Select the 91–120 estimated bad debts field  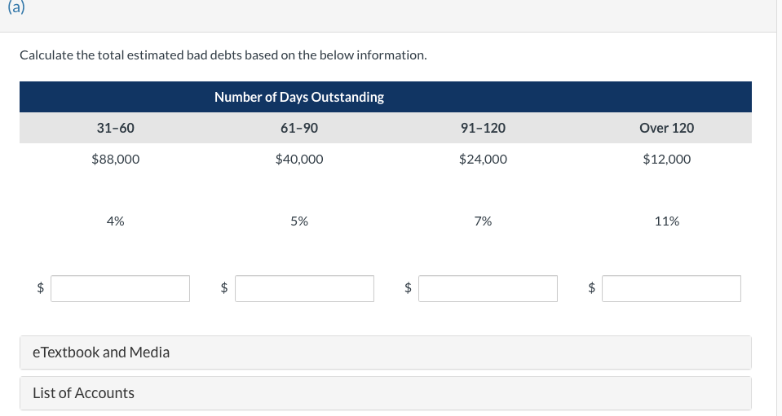point(488,289)
